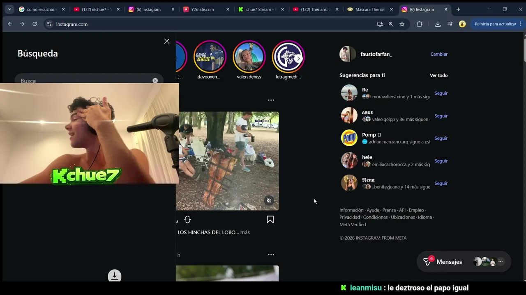526x295 pixels.
Task: Click the download arrow button in search panel
Action: [x=115, y=276]
